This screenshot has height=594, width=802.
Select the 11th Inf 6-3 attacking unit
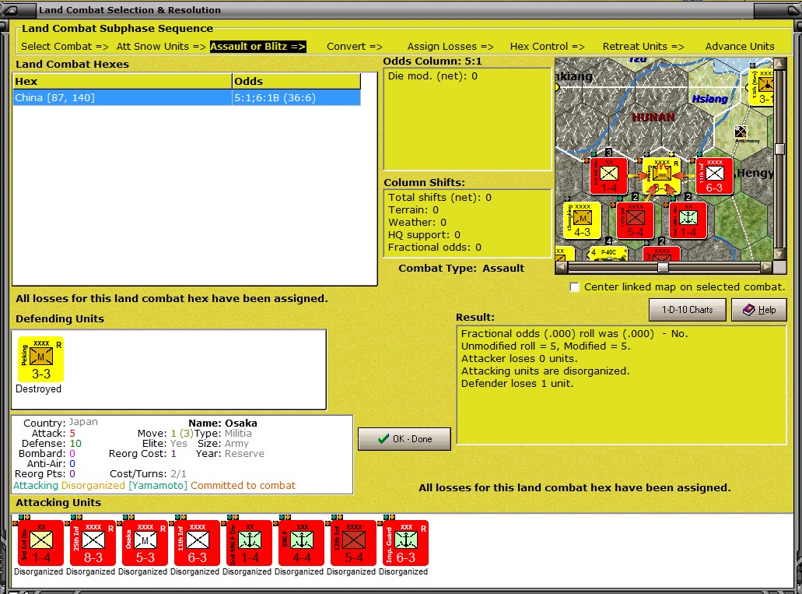[196, 543]
